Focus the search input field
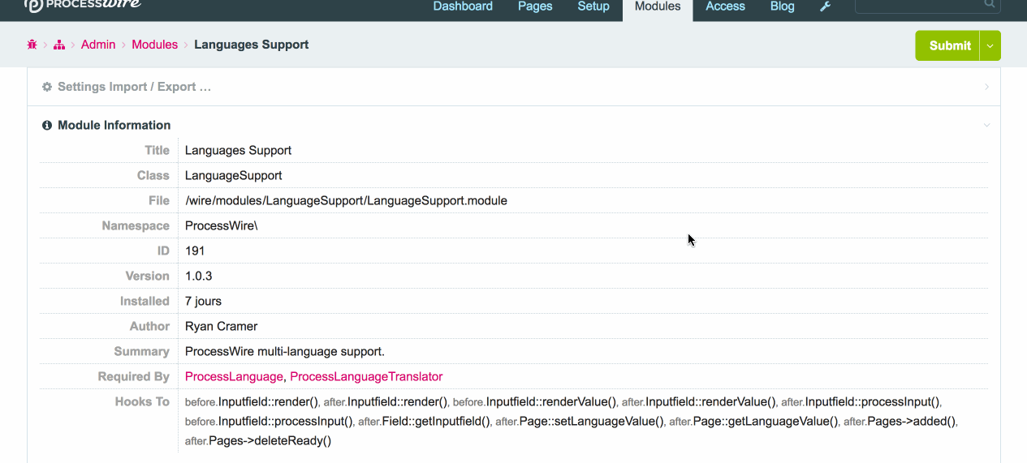Screen dimensions: 1027x463 (917, 5)
